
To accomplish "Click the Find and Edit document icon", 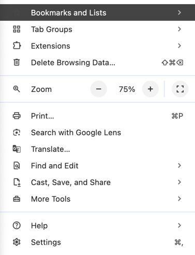I will [x=17, y=166].
